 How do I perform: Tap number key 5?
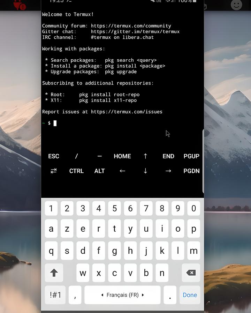pyautogui.click(x=114, y=208)
